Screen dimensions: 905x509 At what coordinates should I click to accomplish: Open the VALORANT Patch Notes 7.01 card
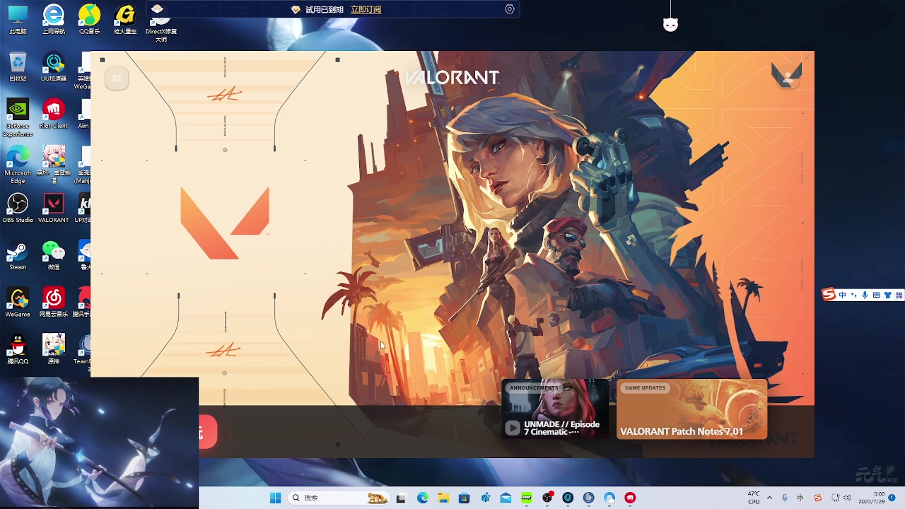click(x=691, y=409)
